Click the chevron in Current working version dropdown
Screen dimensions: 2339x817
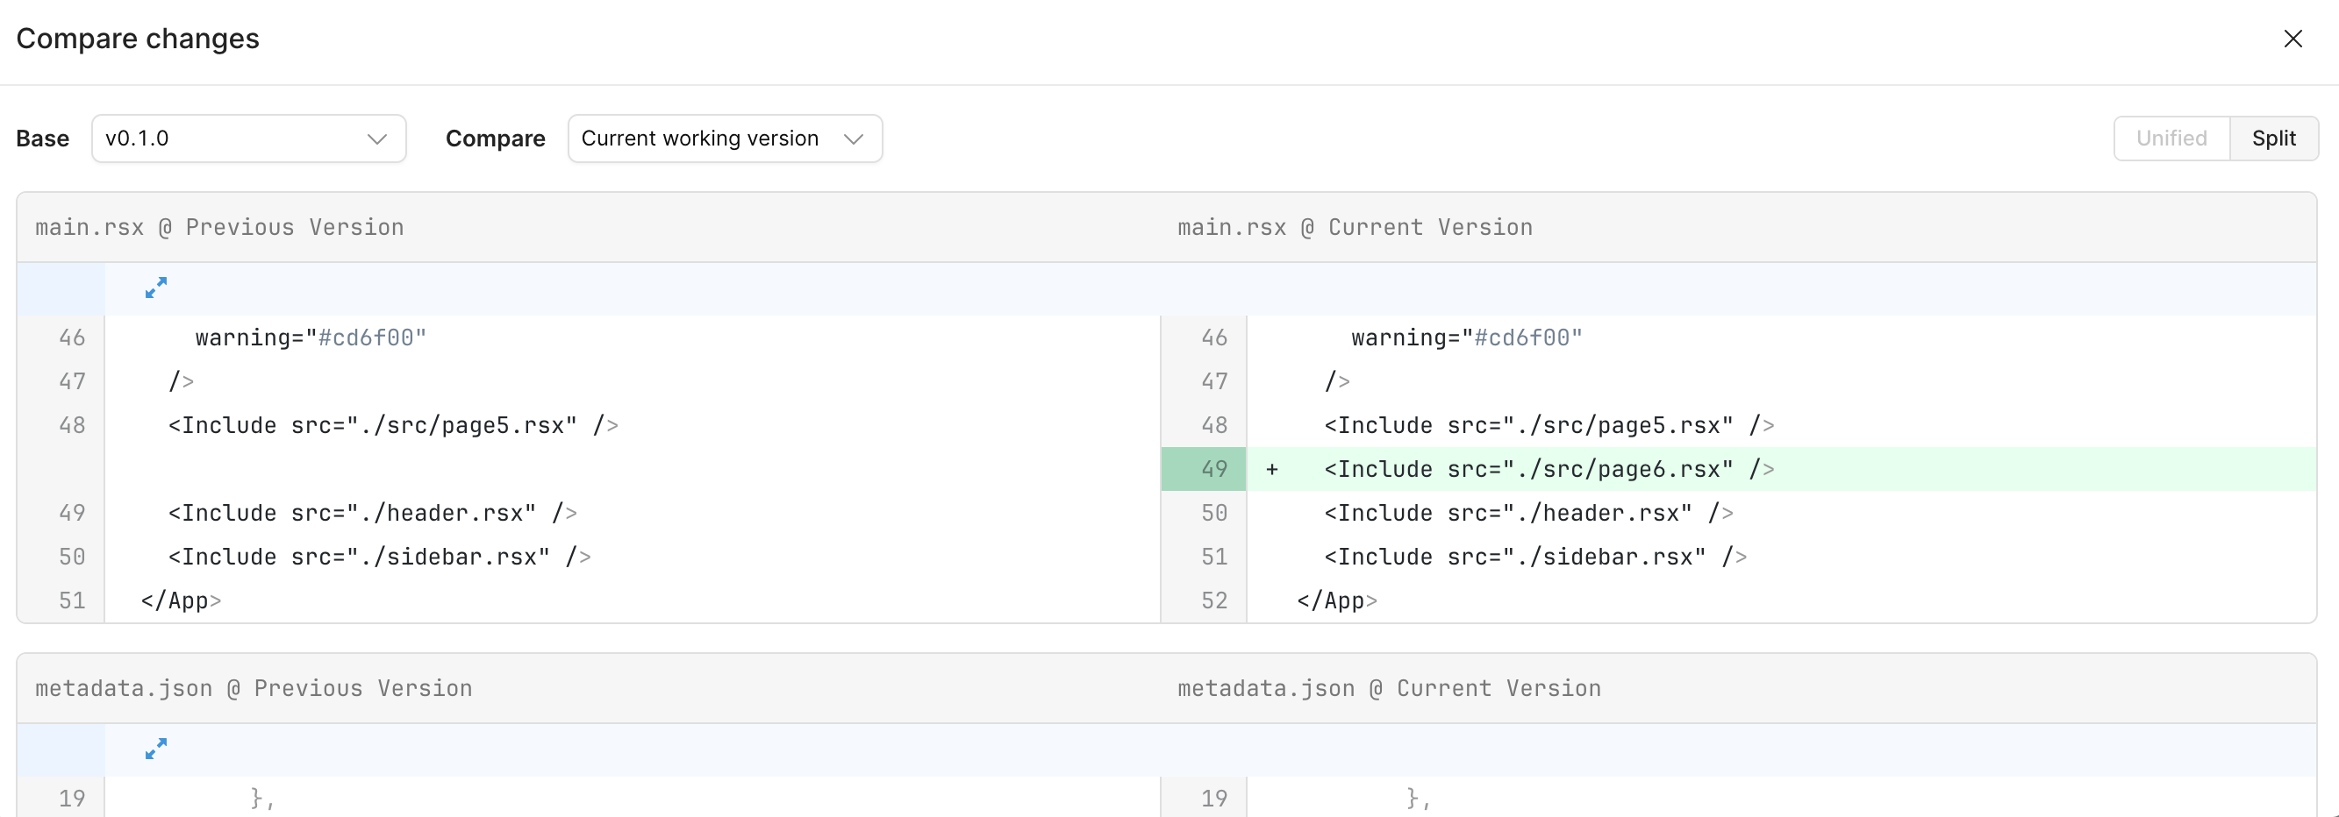click(x=853, y=139)
